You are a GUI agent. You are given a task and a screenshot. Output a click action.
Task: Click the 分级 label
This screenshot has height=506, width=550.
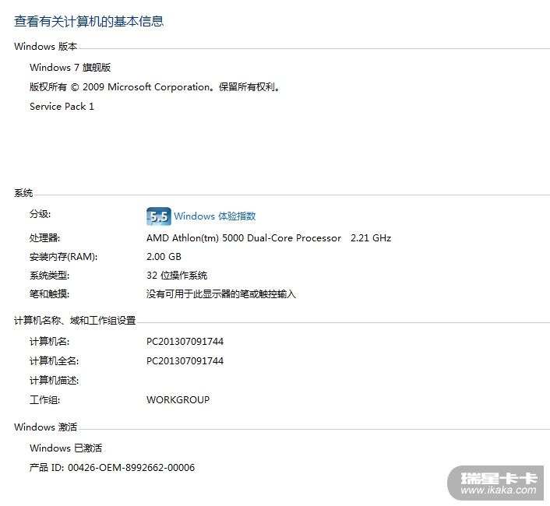click(x=40, y=214)
